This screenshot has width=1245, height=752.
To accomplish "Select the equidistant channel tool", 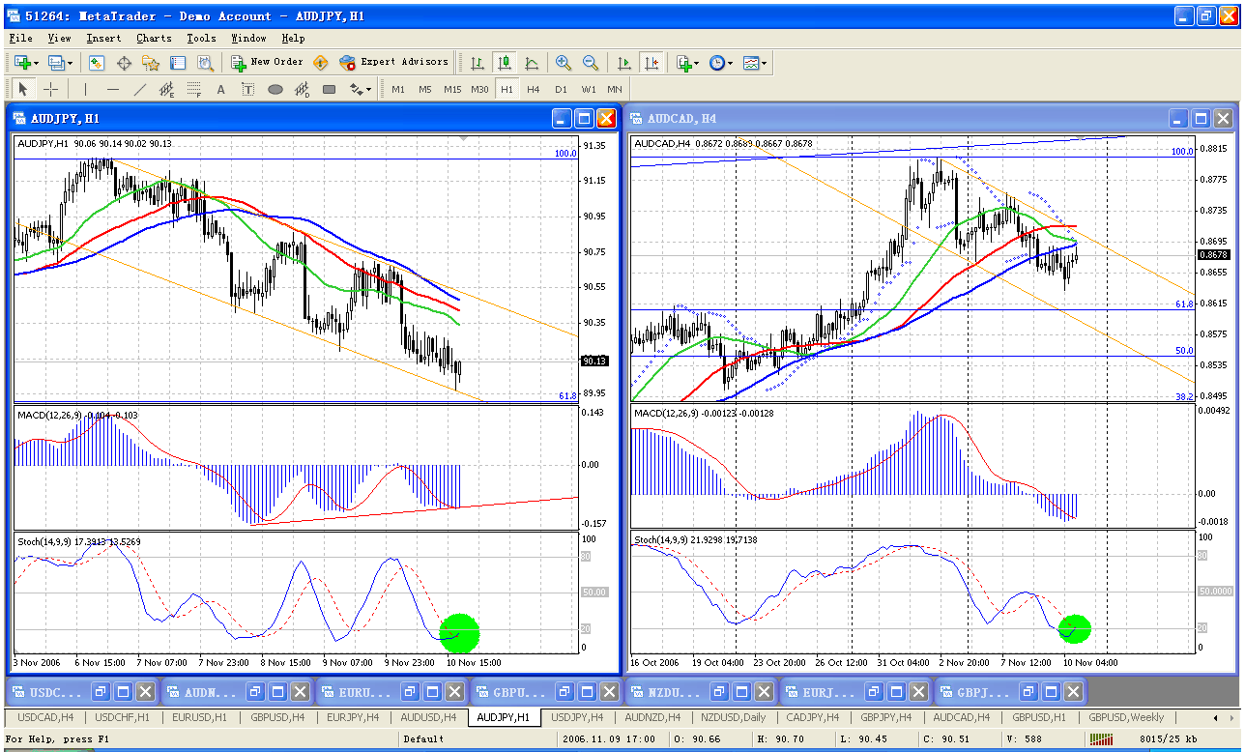I will [167, 90].
